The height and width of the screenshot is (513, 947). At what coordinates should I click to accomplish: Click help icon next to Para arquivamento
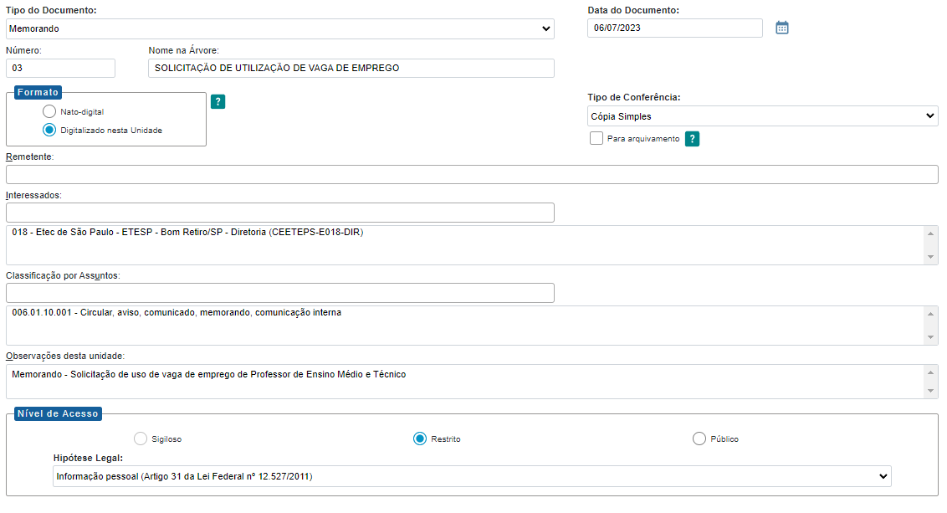pos(692,139)
